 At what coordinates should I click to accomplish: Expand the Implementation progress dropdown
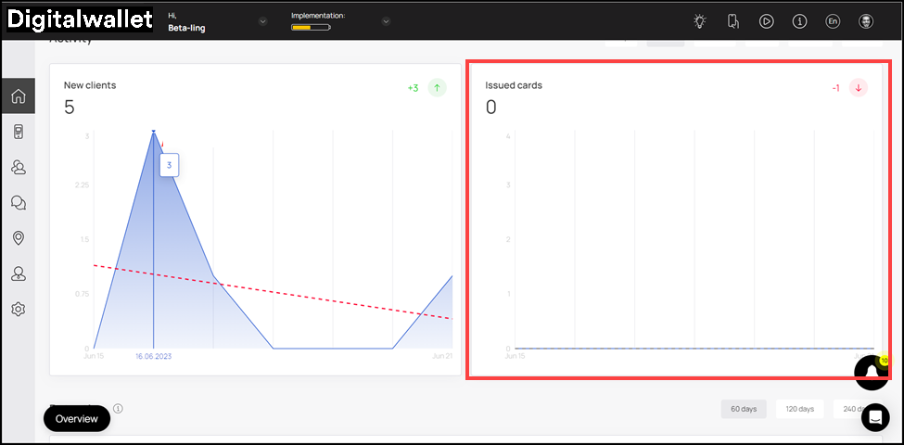386,21
